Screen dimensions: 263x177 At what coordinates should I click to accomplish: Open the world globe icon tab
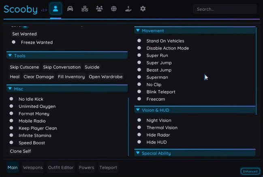click(114, 9)
